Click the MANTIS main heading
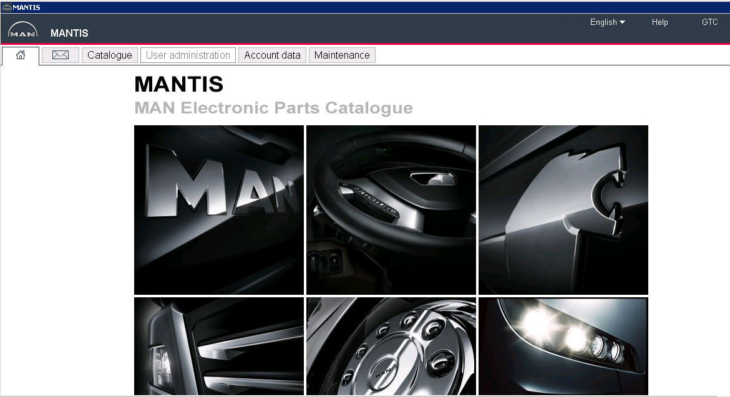This screenshot has height=397, width=730. point(179,85)
